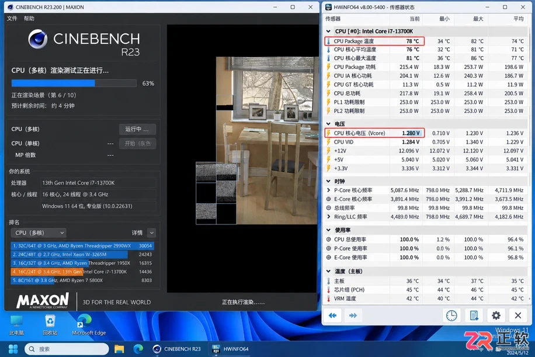Viewport: 535px width, 357px height.
Task: Open the 文件 menu in Cinebench
Action: (x=12, y=19)
